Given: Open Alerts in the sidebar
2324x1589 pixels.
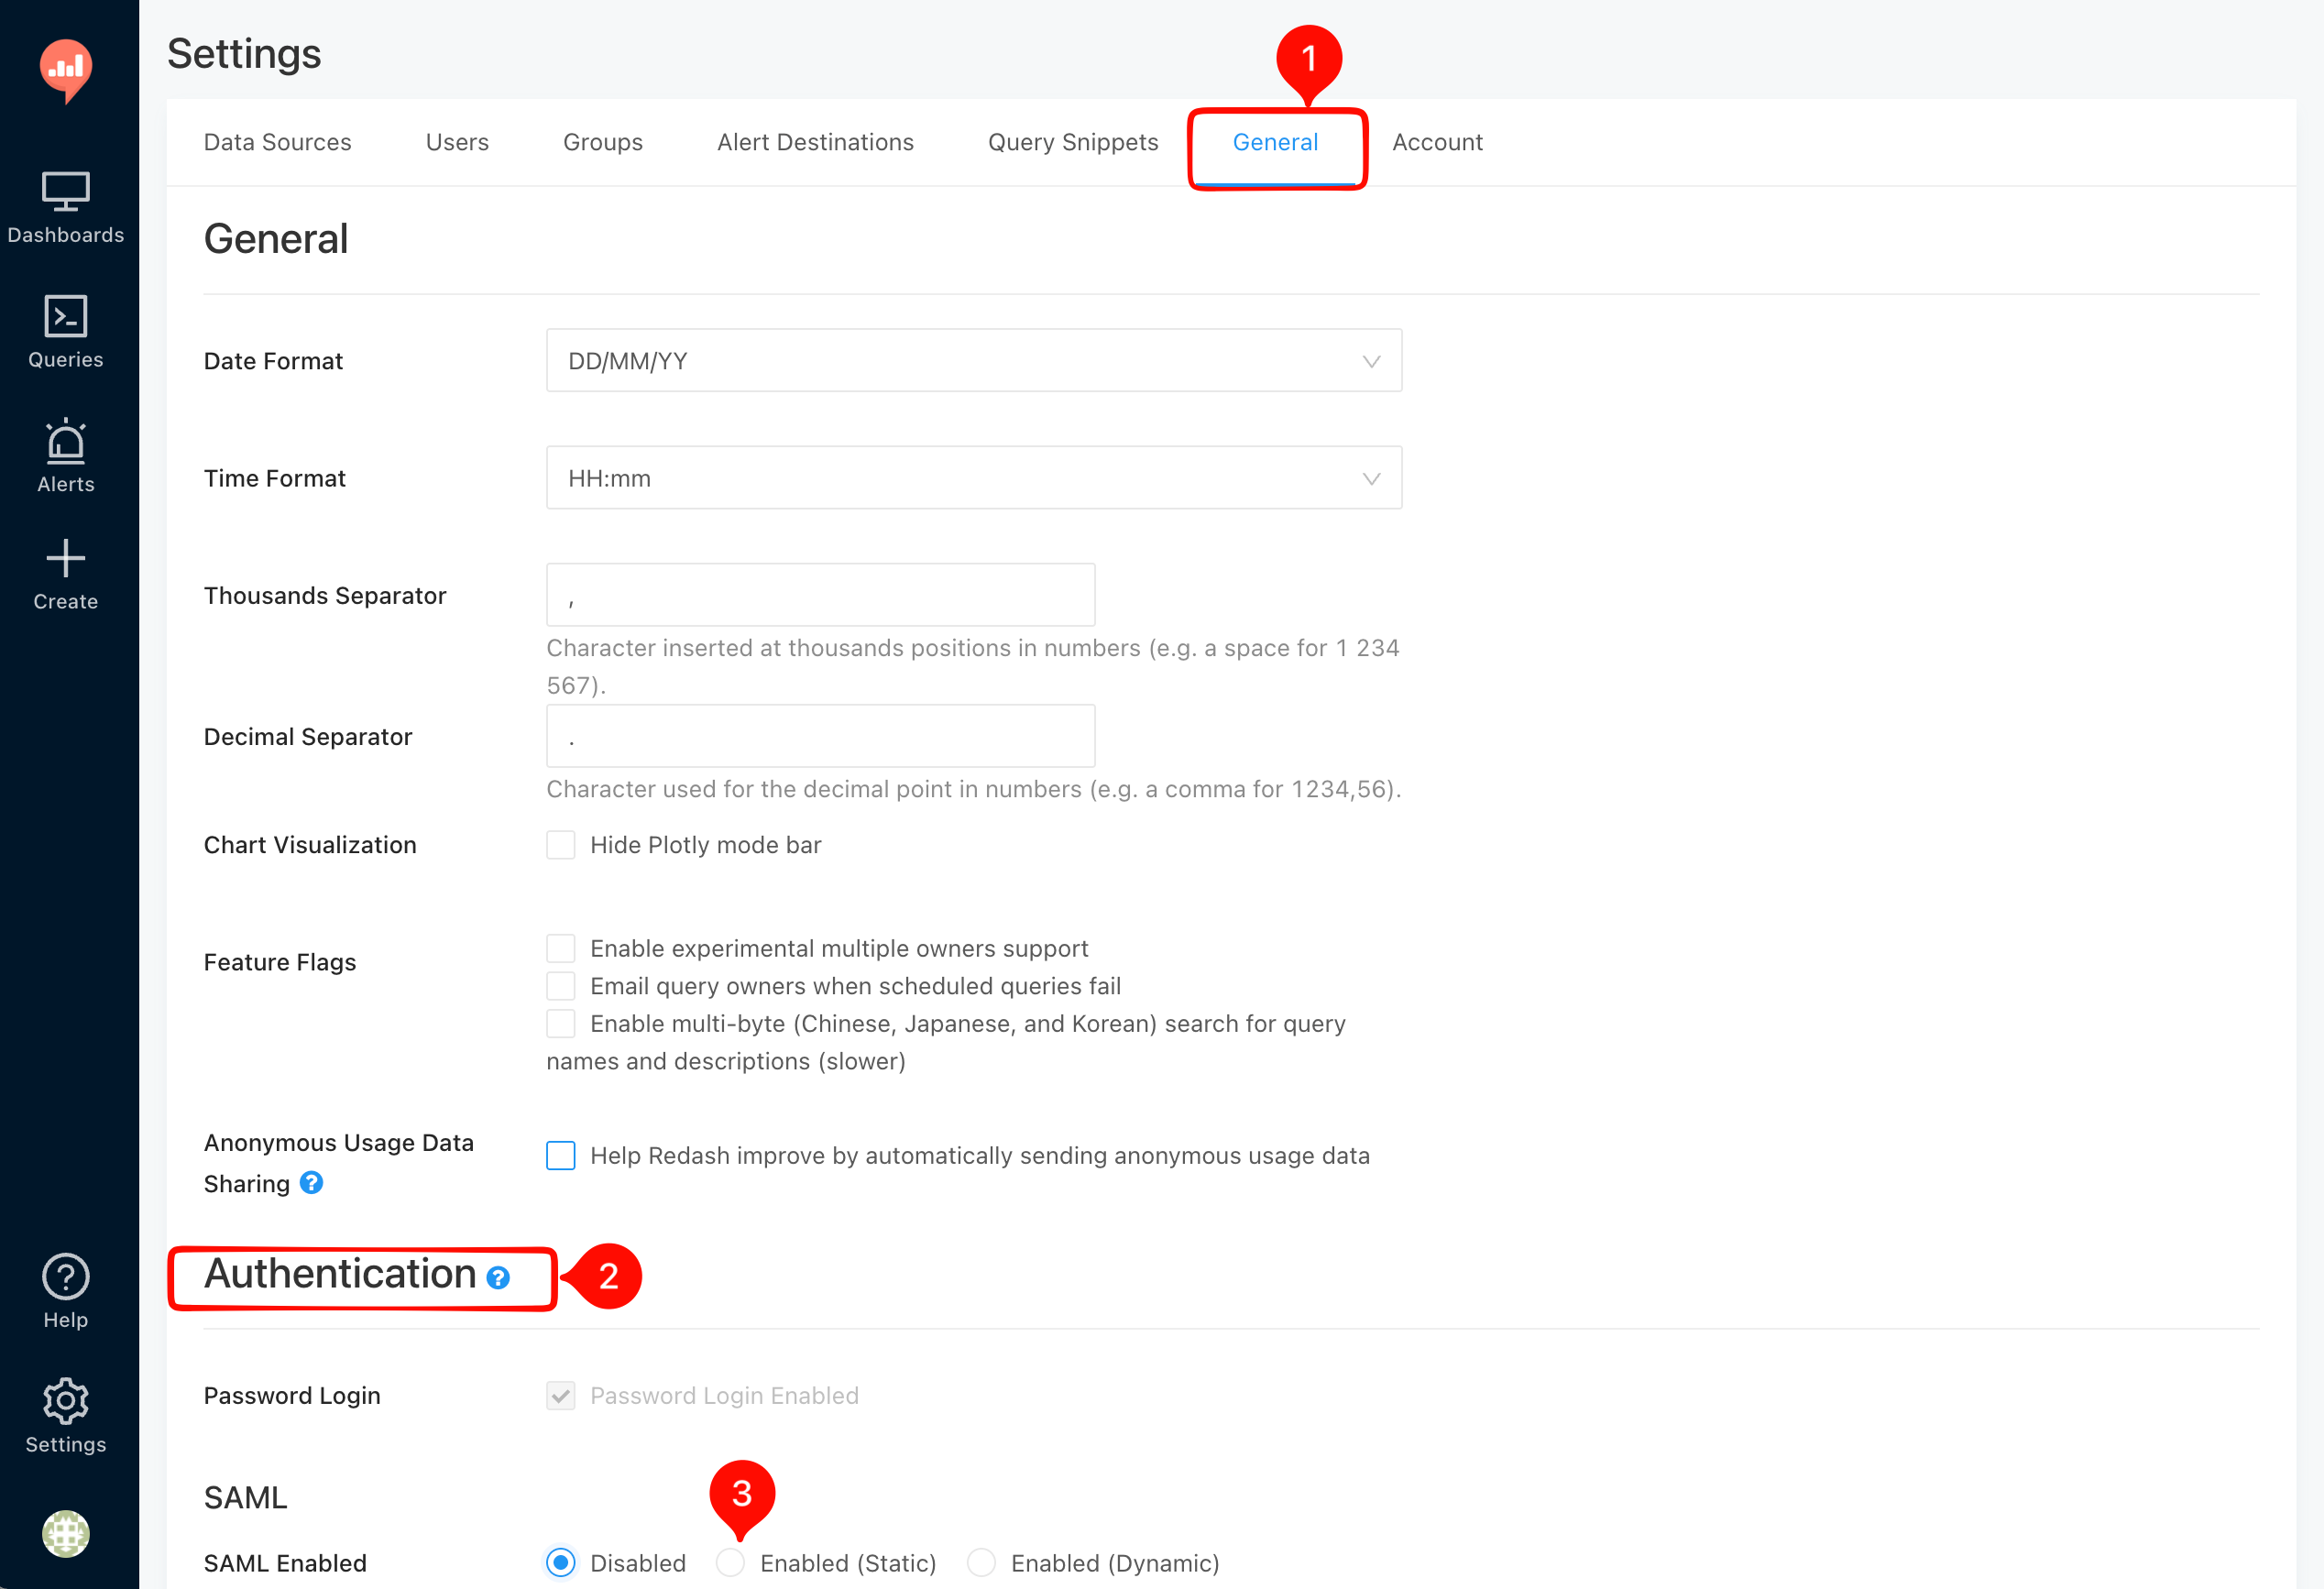Looking at the screenshot, I should (x=66, y=456).
